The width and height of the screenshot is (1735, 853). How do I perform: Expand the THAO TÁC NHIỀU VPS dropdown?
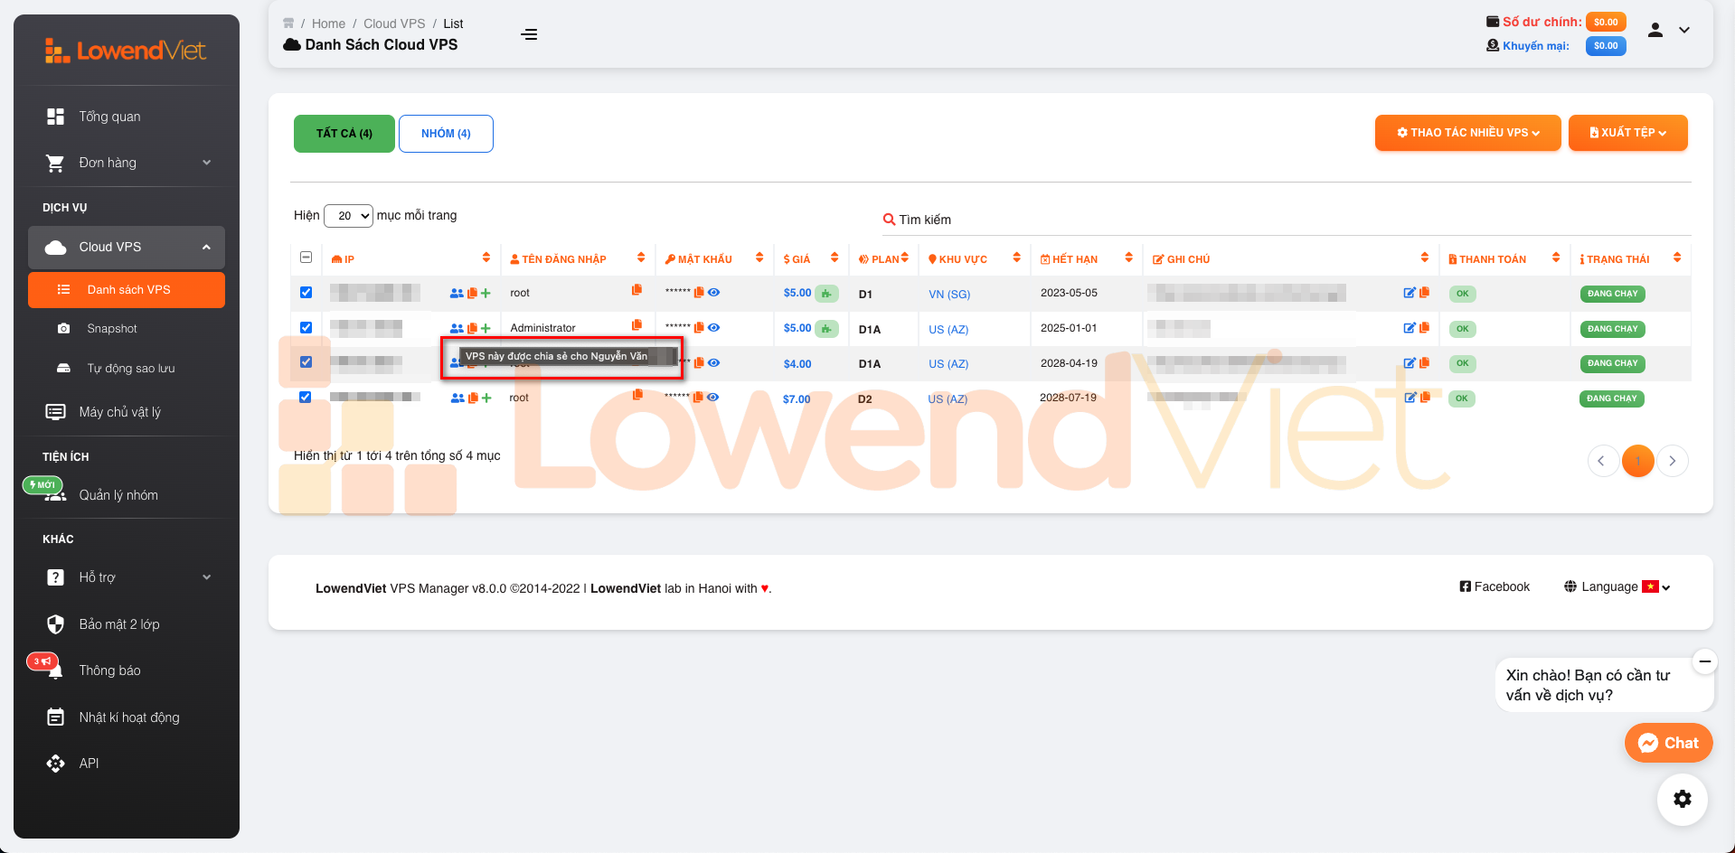(1467, 133)
